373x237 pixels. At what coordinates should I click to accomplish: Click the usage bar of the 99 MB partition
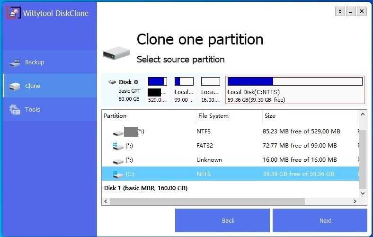(x=184, y=81)
